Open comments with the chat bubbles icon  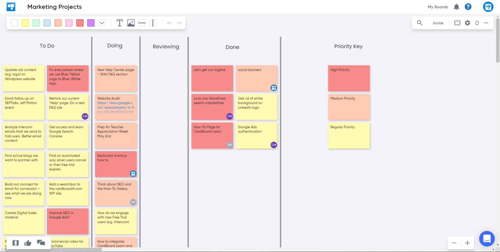click(41, 243)
